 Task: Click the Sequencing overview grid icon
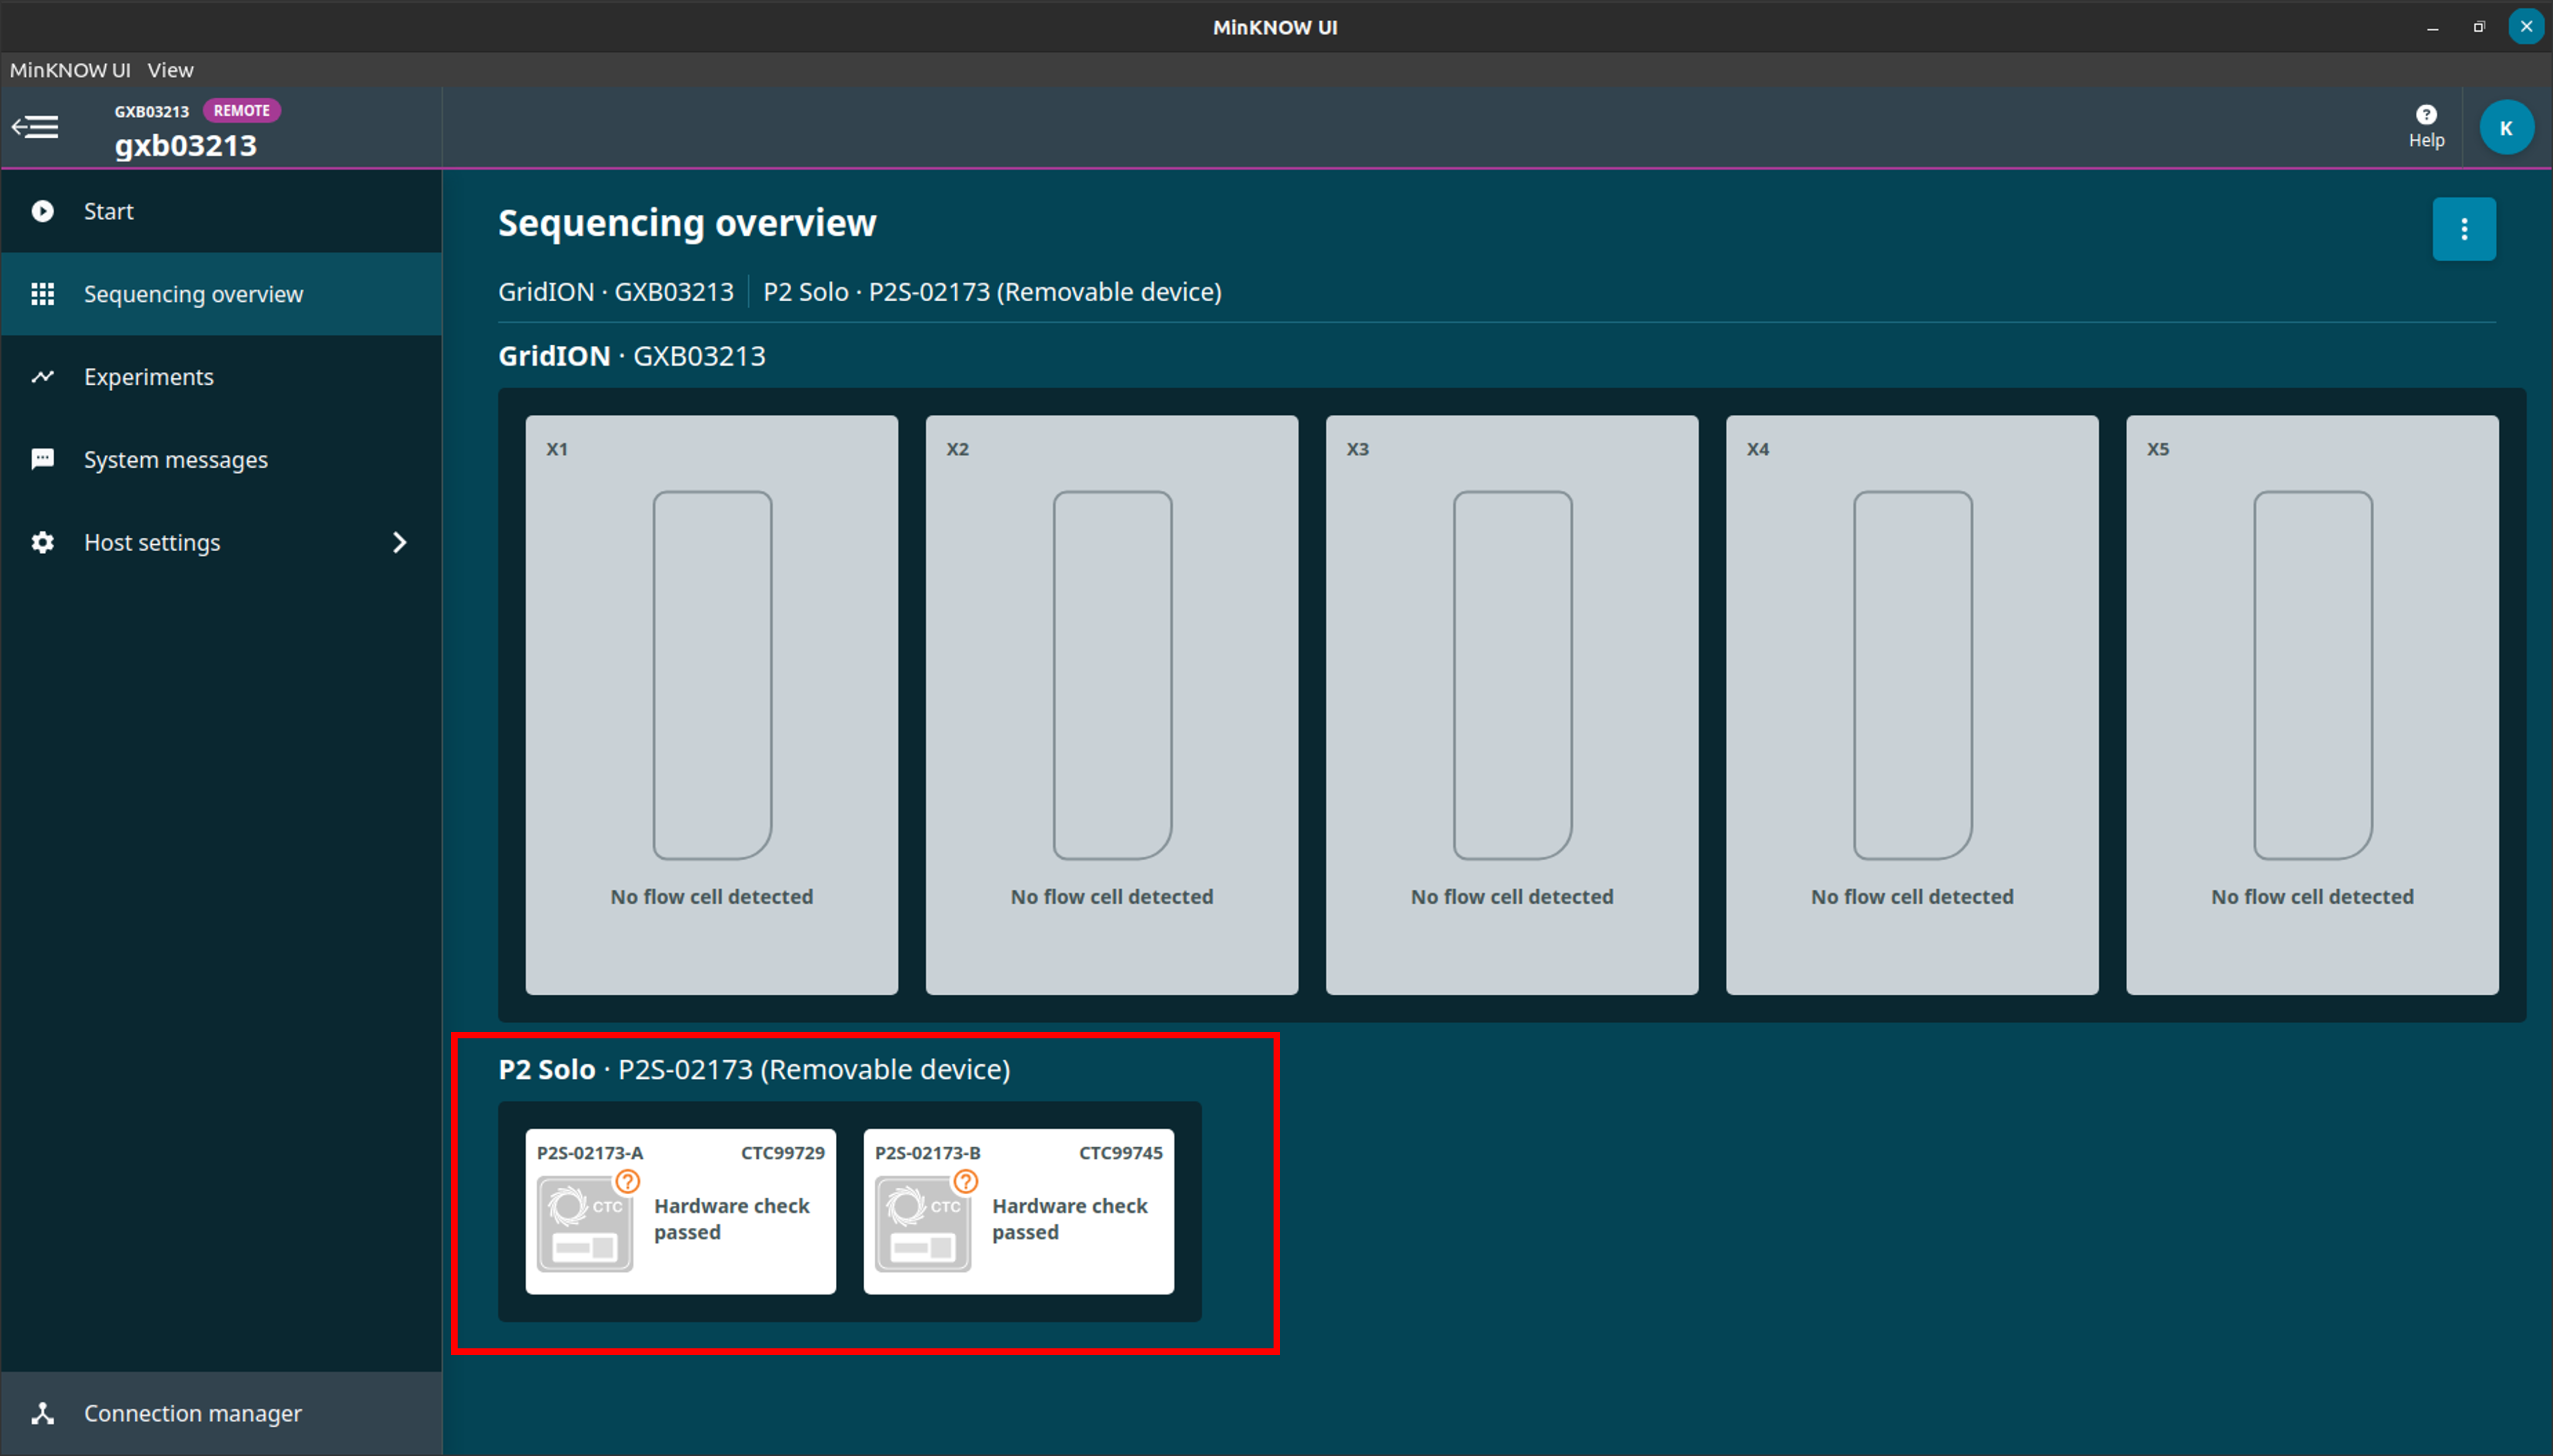42,294
